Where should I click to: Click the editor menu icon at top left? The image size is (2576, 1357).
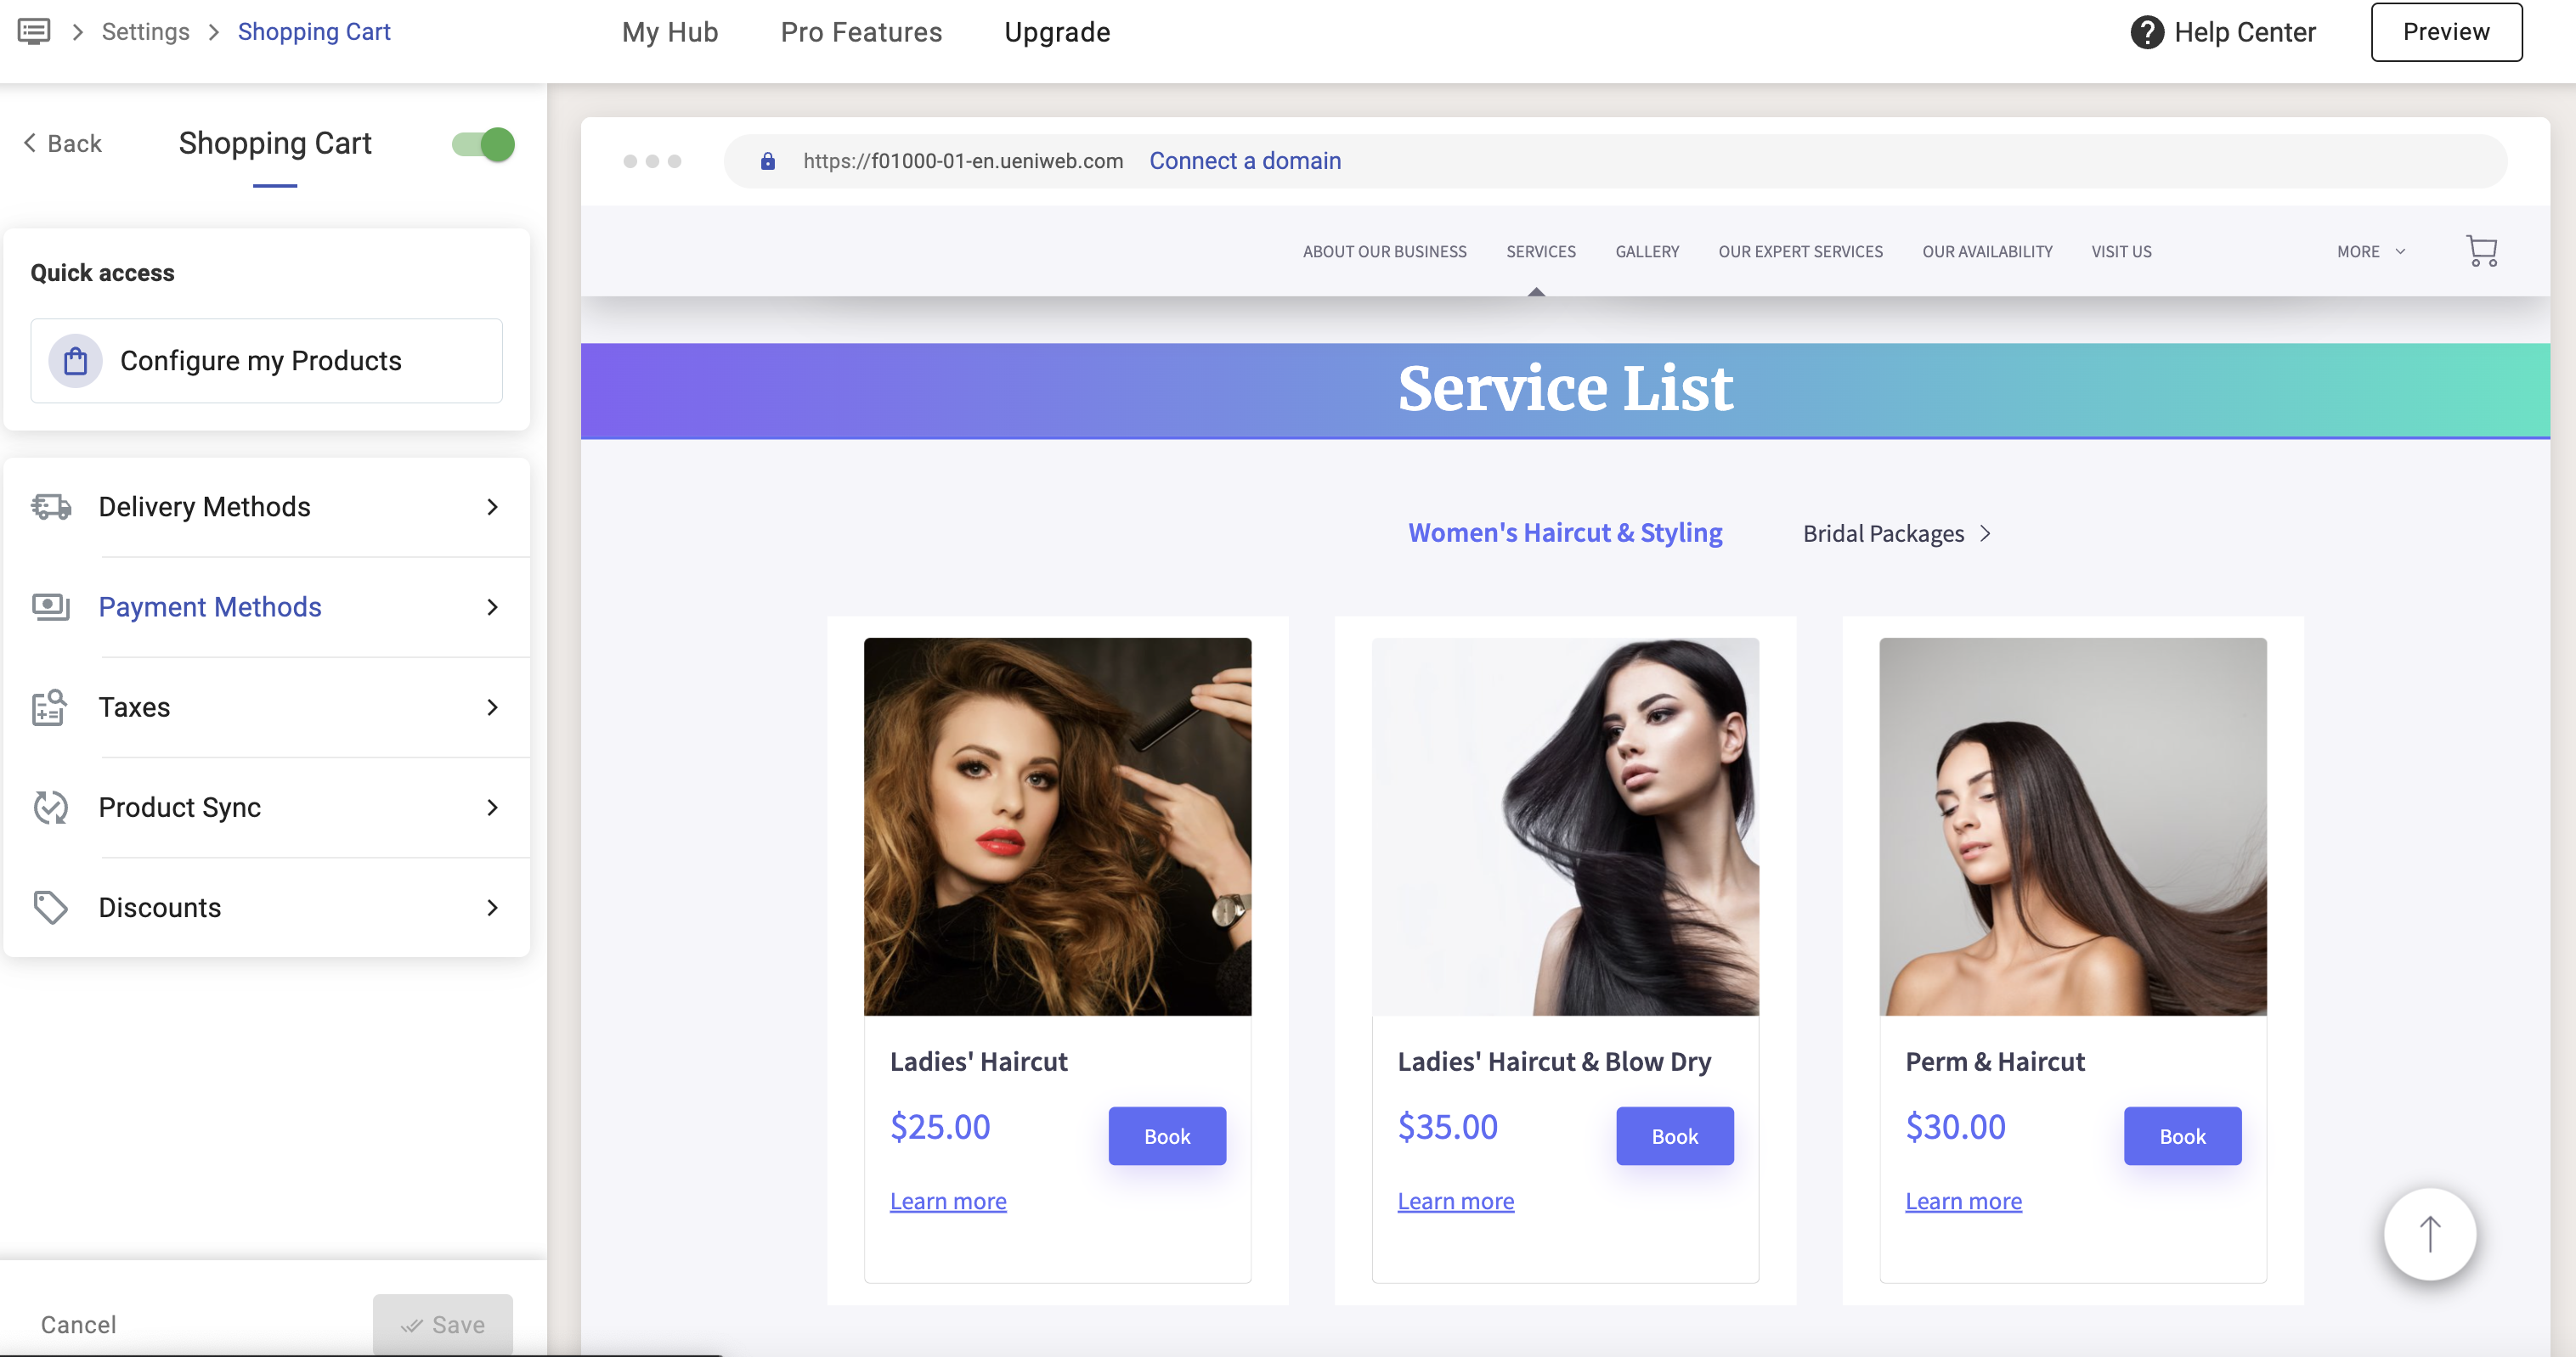pos(33,31)
